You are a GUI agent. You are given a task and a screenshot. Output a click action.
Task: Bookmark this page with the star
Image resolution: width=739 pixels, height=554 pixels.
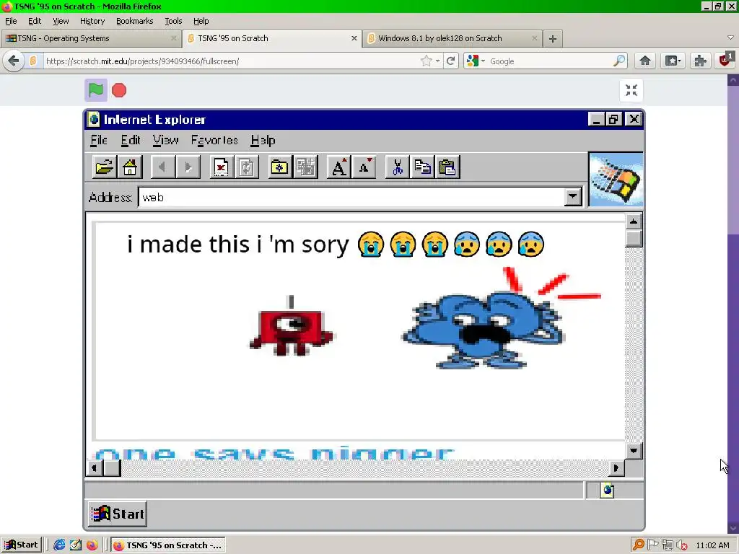pos(426,61)
